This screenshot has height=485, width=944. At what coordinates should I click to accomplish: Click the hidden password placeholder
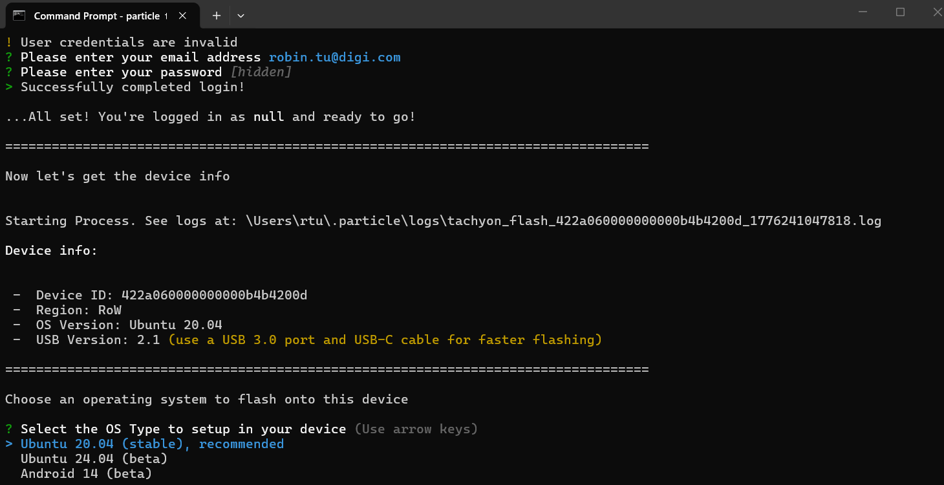(261, 72)
